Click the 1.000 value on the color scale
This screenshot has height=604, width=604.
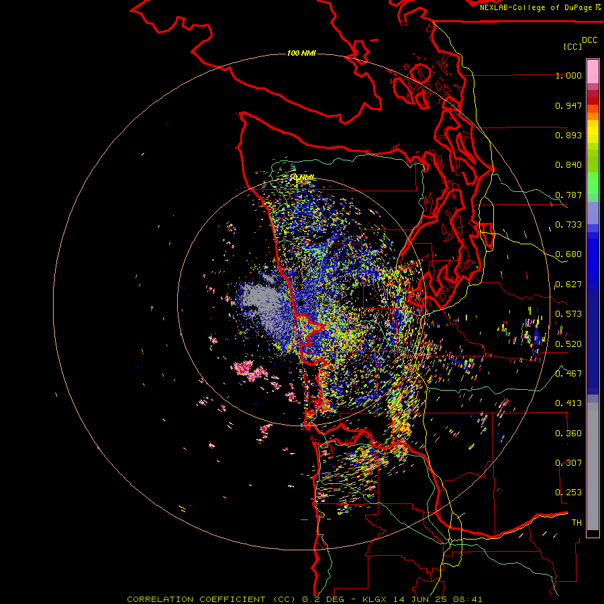tap(568, 75)
